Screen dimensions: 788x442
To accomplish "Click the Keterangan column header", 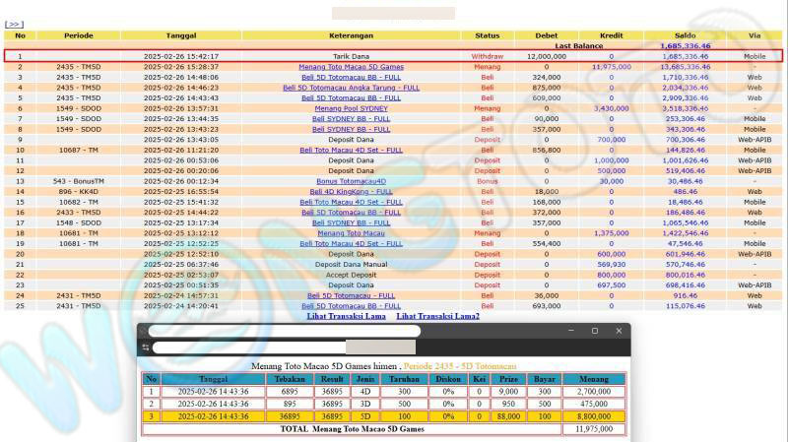I will tap(351, 35).
